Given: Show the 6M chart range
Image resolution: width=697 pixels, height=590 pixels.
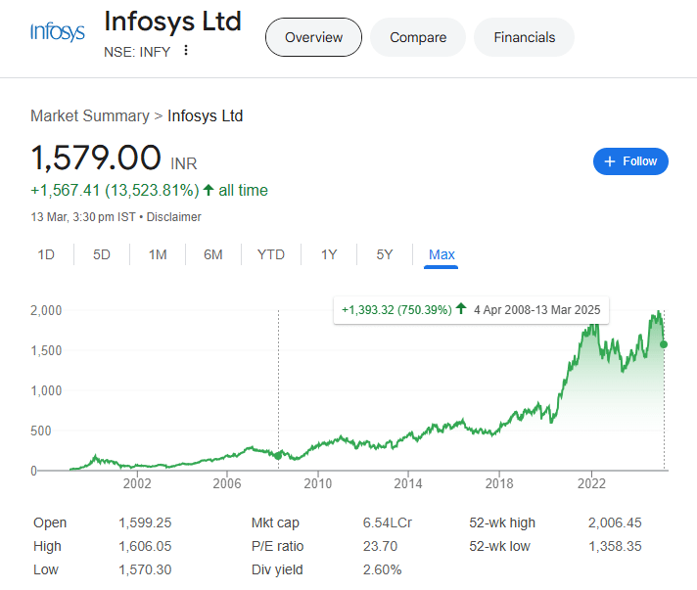Looking at the screenshot, I should coord(213,254).
